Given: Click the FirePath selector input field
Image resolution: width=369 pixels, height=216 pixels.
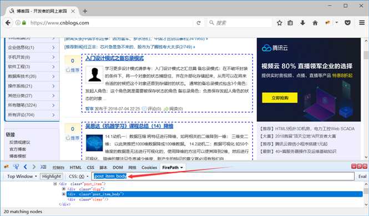Looking at the screenshot, I should pyautogui.click(x=223, y=176).
